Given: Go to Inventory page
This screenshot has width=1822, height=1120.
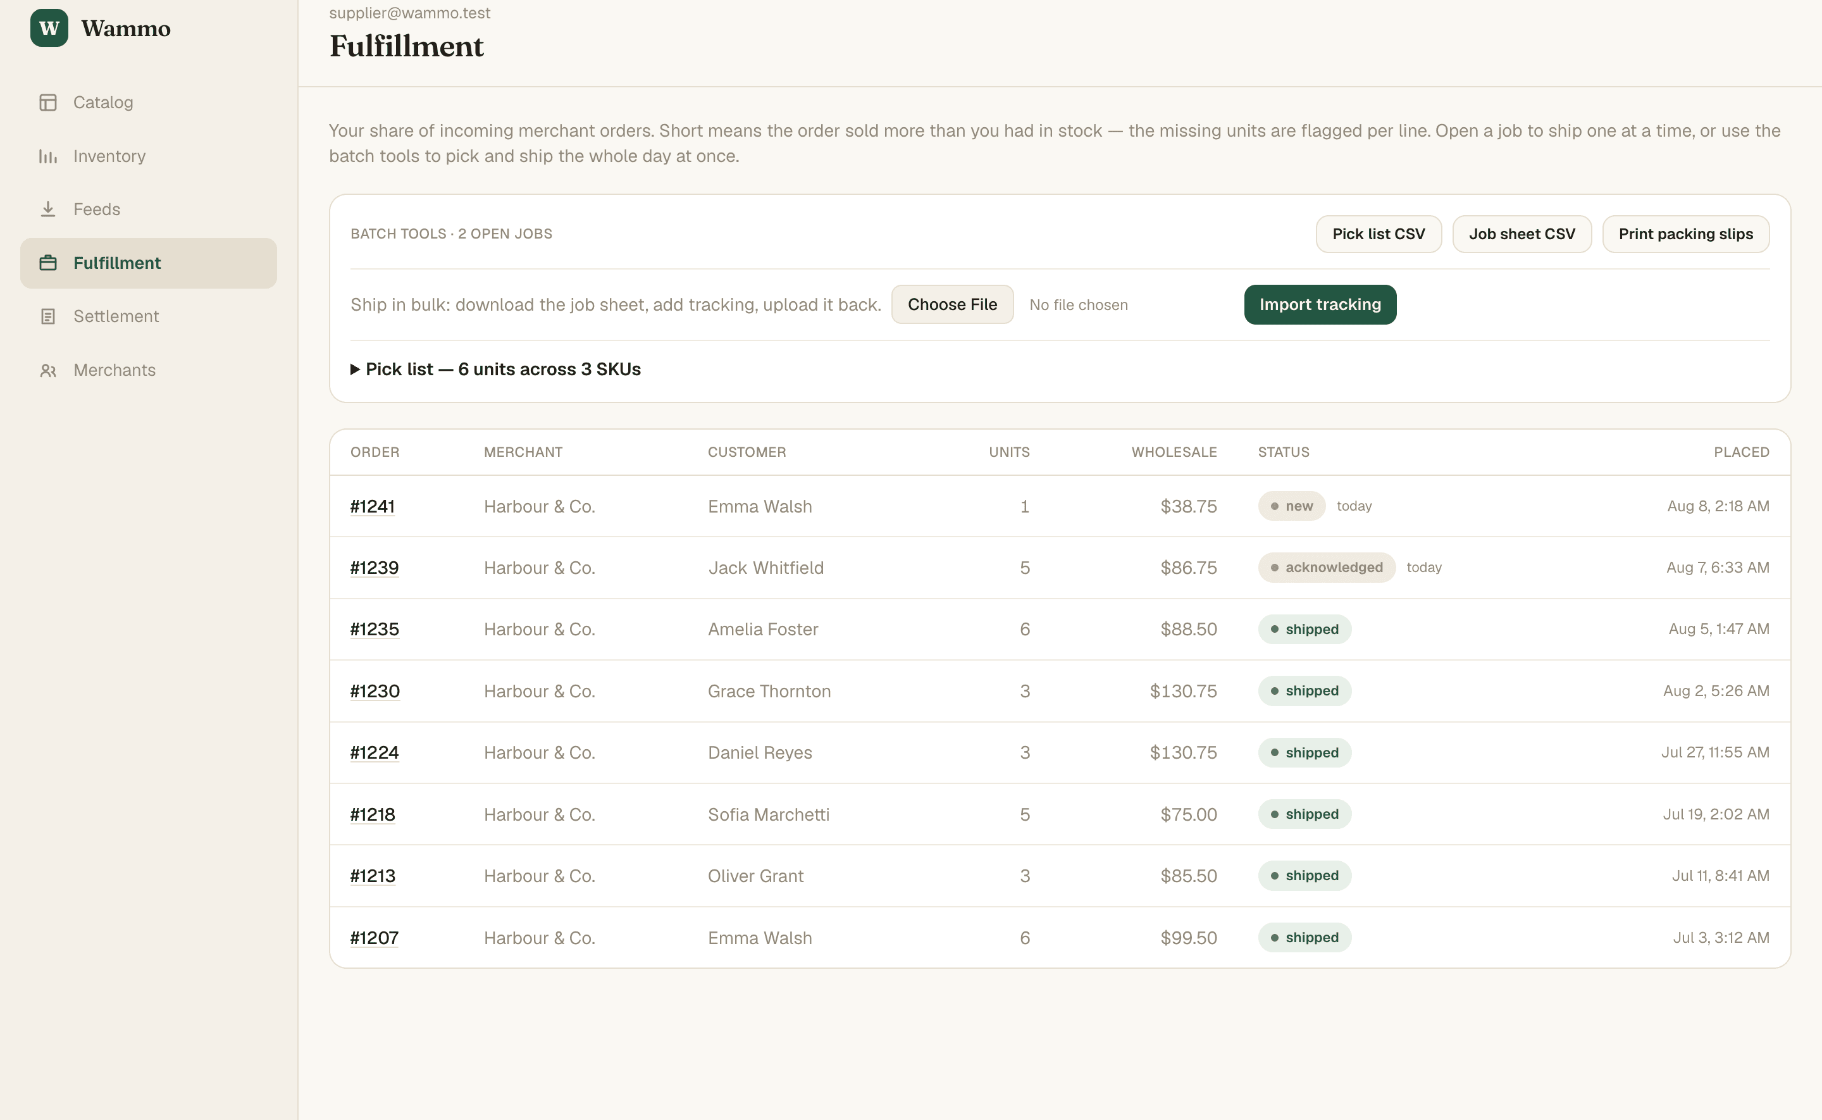Looking at the screenshot, I should tap(148, 156).
